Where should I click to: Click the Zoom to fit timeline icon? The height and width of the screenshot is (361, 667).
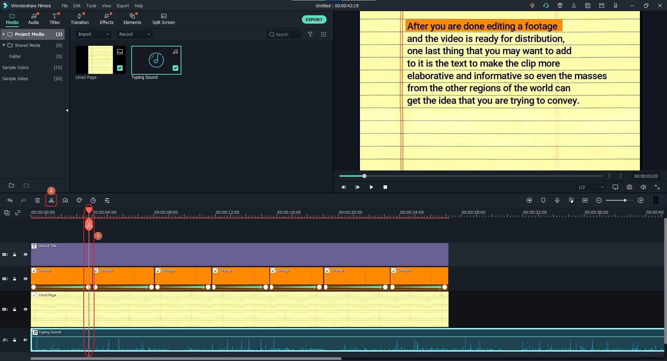[585, 201]
